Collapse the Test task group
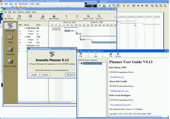Image resolution: width=170 pixels, height=119 pixels. pyautogui.click(x=25, y=37)
